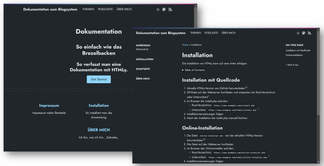Image resolution: width=324 pixels, height=166 pixels.
Task: Open ÜBER MICH menu in the front window
Action: click(228, 33)
